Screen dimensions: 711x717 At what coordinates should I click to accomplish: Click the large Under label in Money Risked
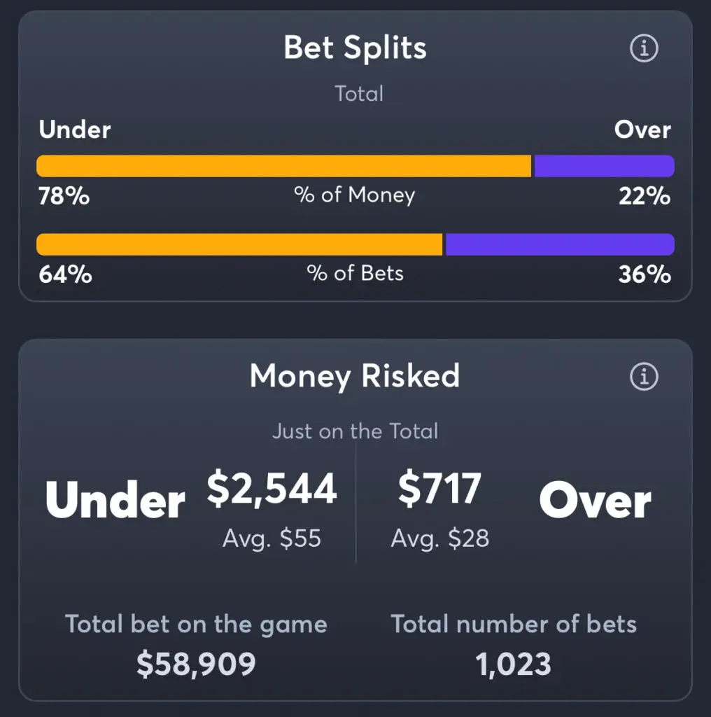115,500
